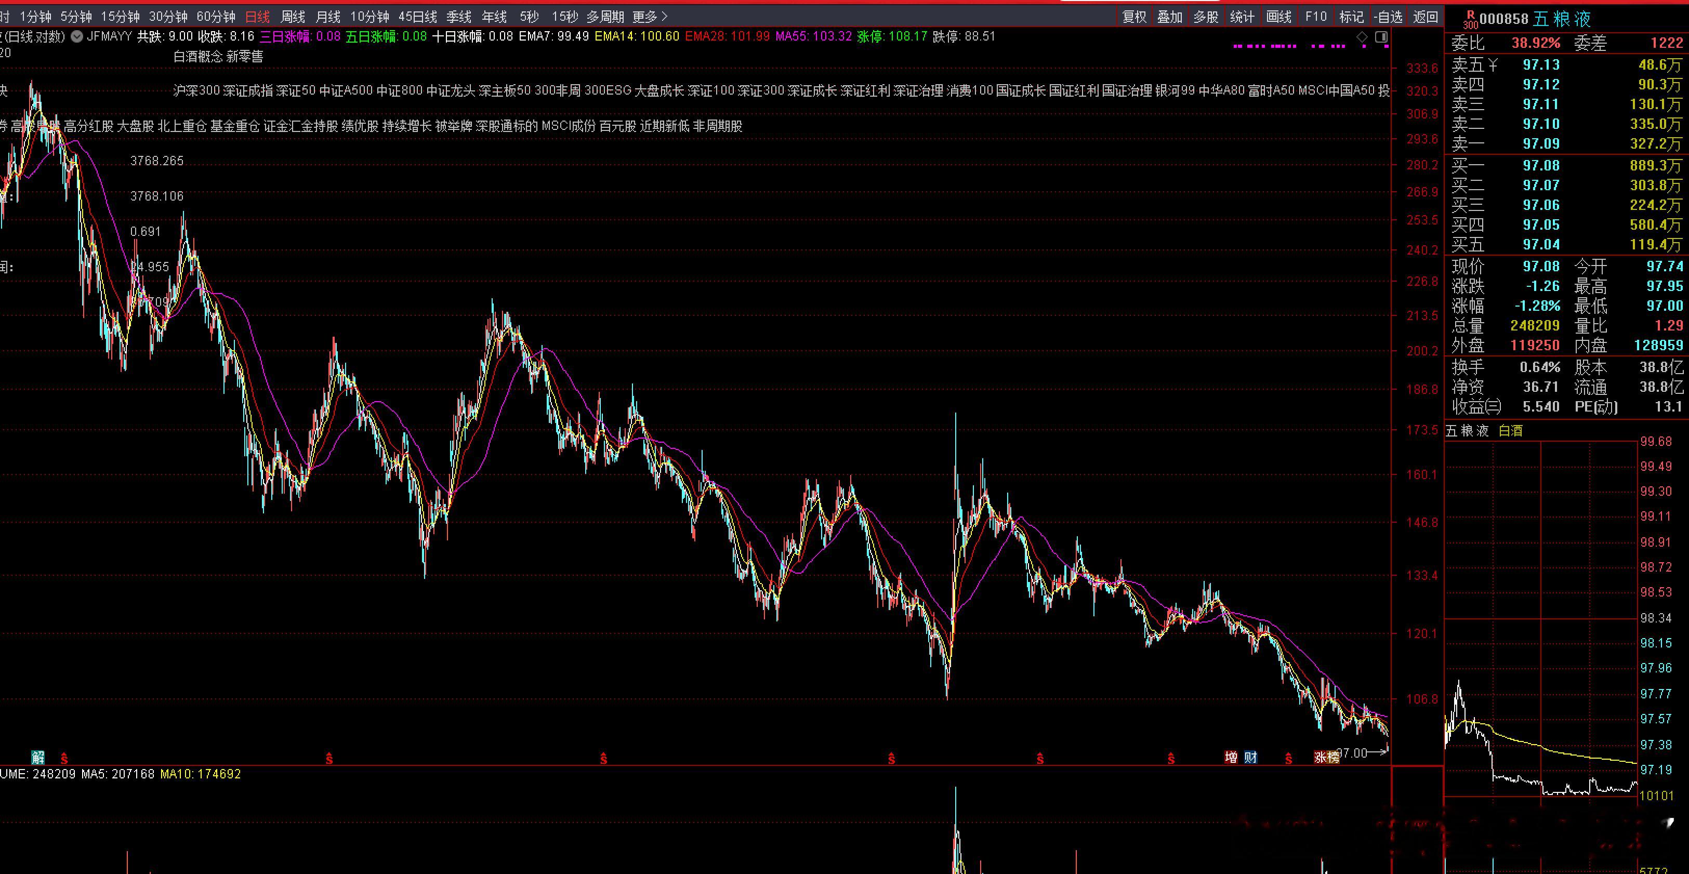
Task: Click the ¥ icon next to 卖五
Action: [1493, 65]
